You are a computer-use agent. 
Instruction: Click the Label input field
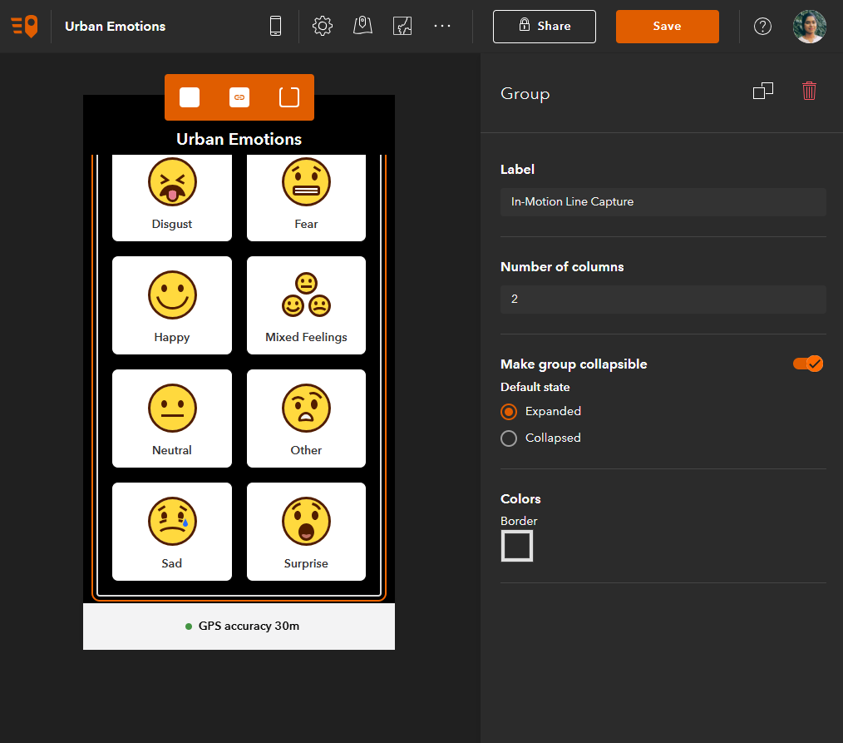[x=663, y=202]
